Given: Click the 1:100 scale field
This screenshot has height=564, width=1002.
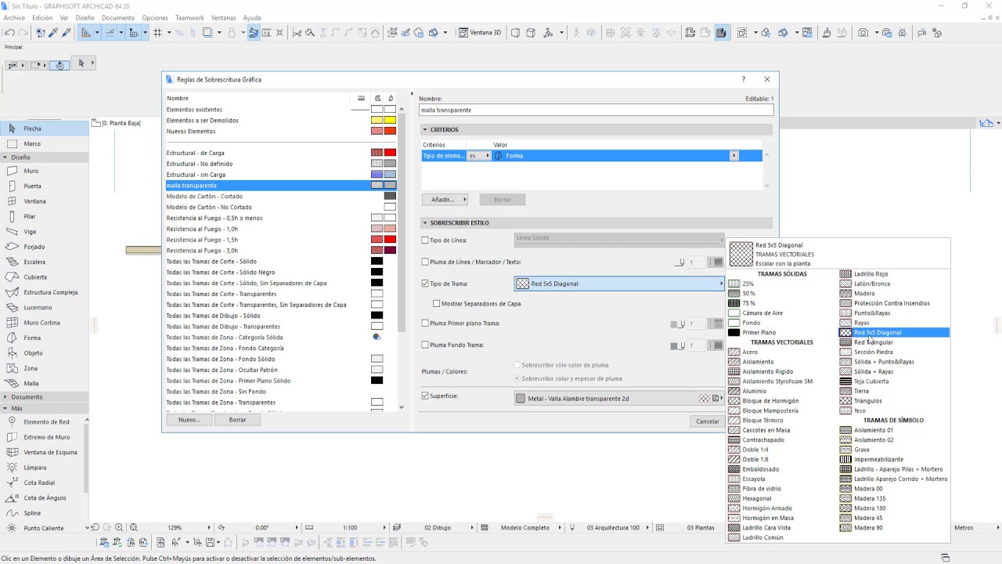Looking at the screenshot, I should [350, 528].
